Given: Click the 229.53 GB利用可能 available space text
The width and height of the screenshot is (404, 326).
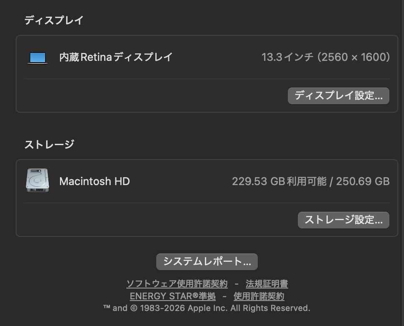Looking at the screenshot, I should [279, 181].
